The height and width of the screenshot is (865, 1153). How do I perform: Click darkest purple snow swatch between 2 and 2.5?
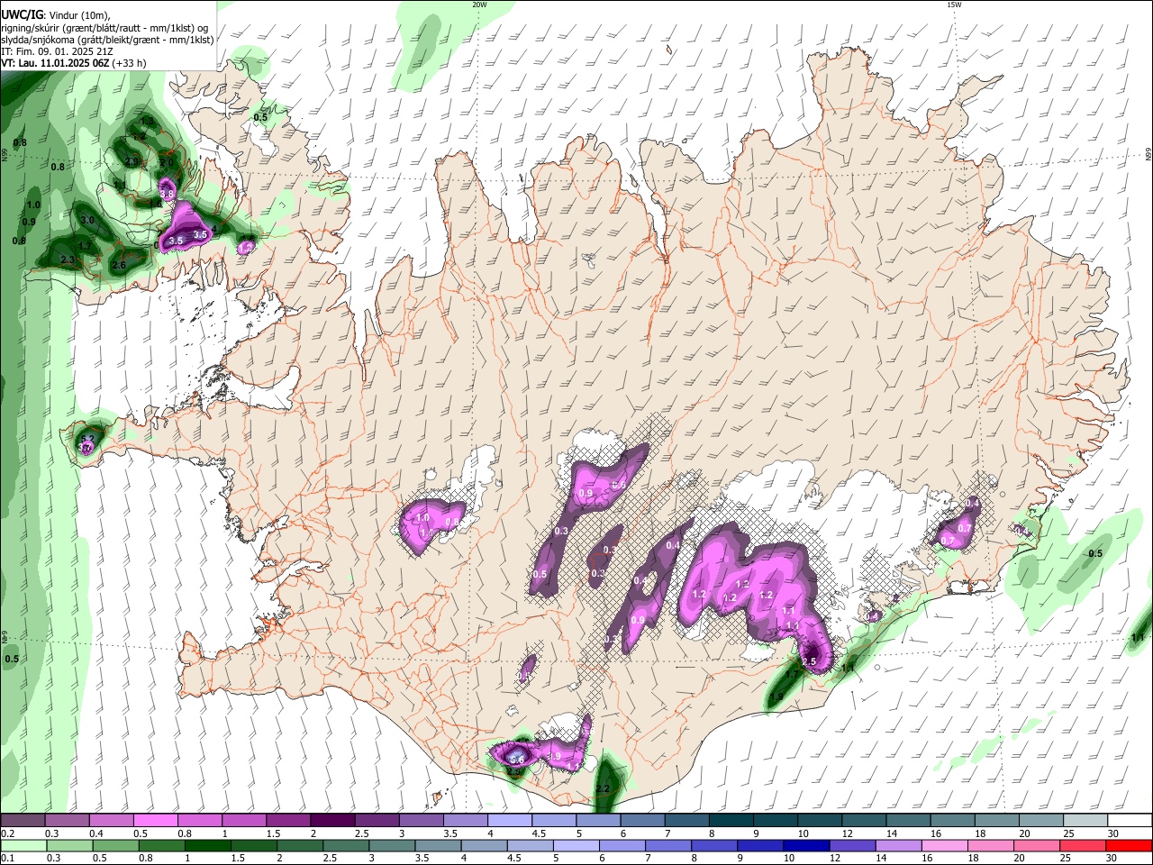(332, 820)
